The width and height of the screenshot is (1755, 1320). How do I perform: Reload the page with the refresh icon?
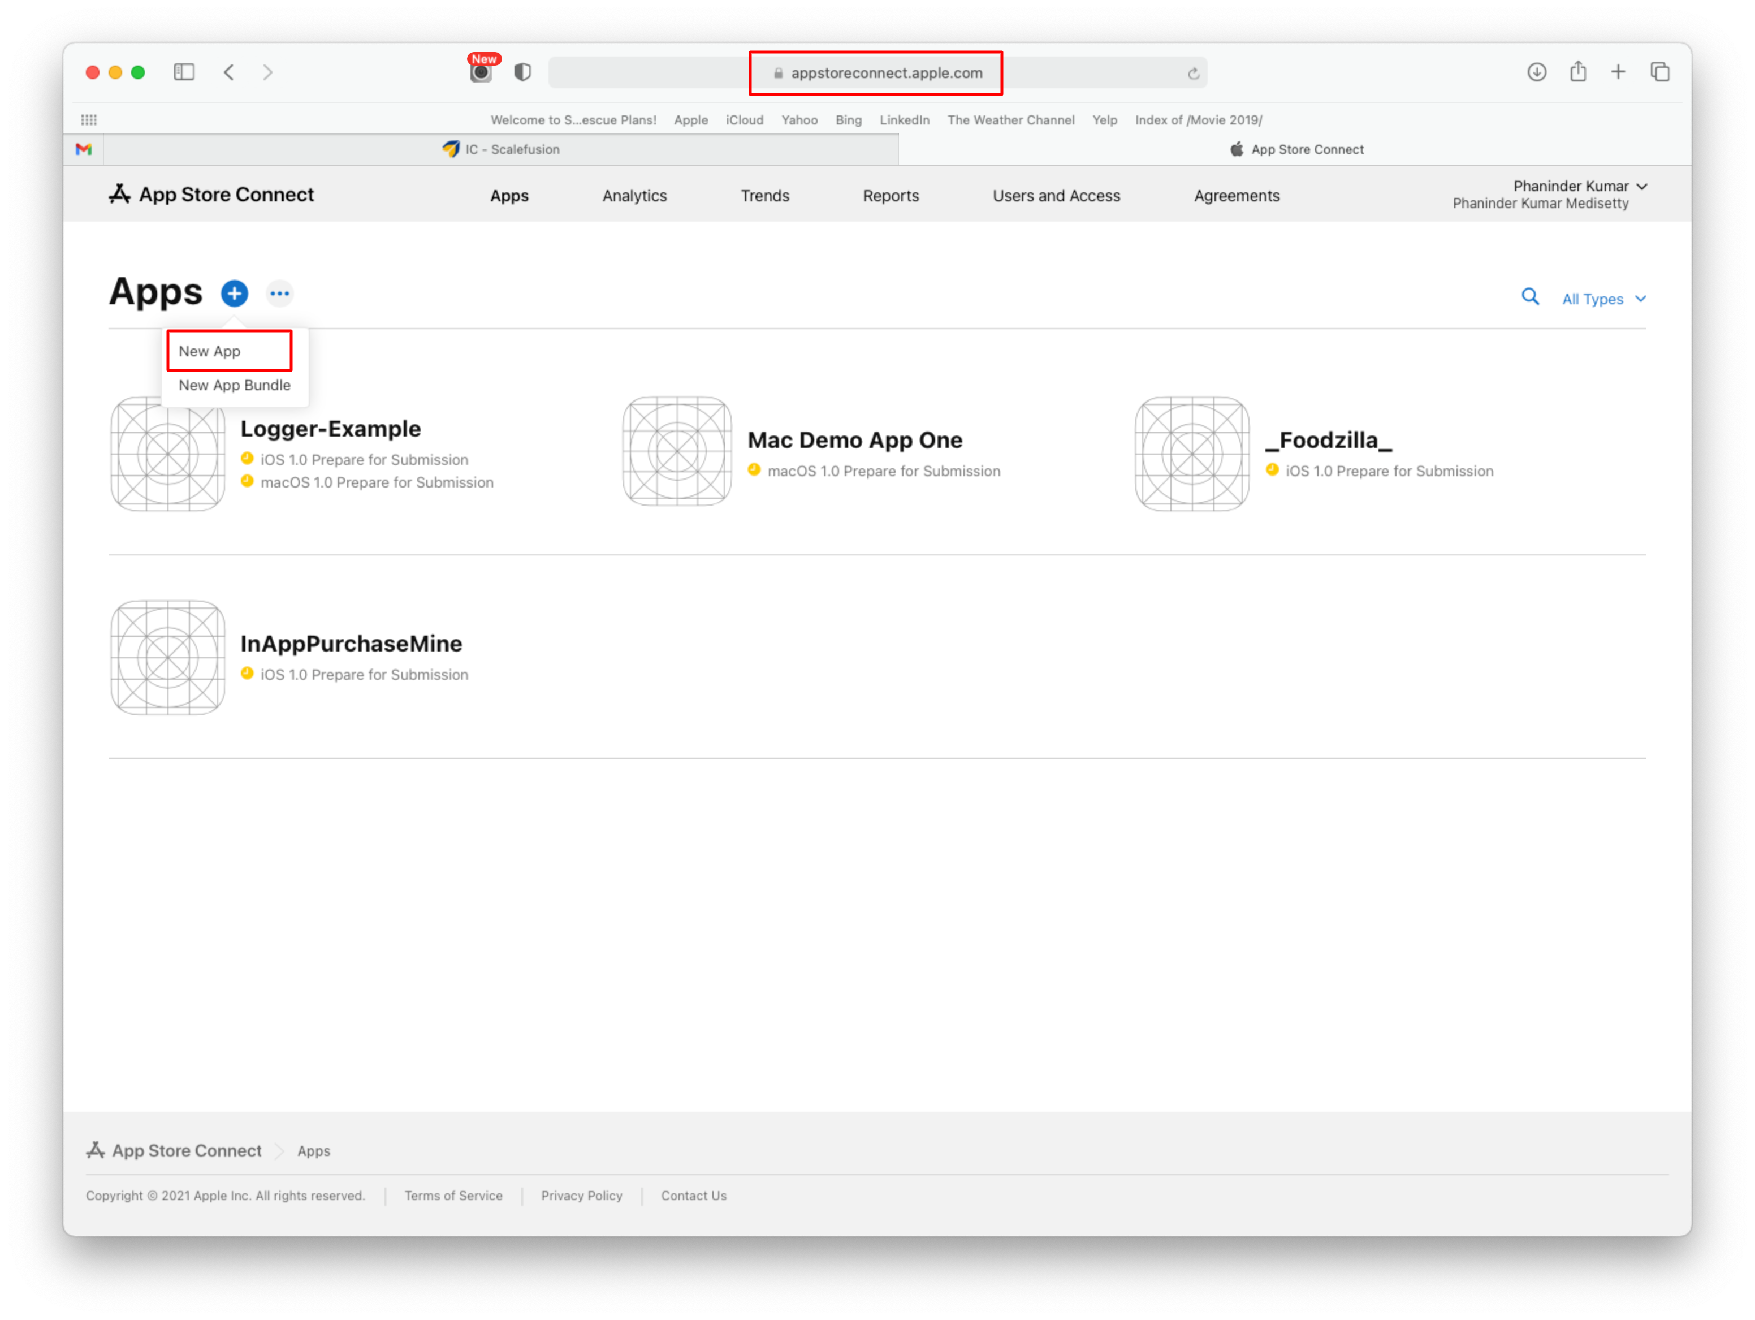coord(1192,74)
